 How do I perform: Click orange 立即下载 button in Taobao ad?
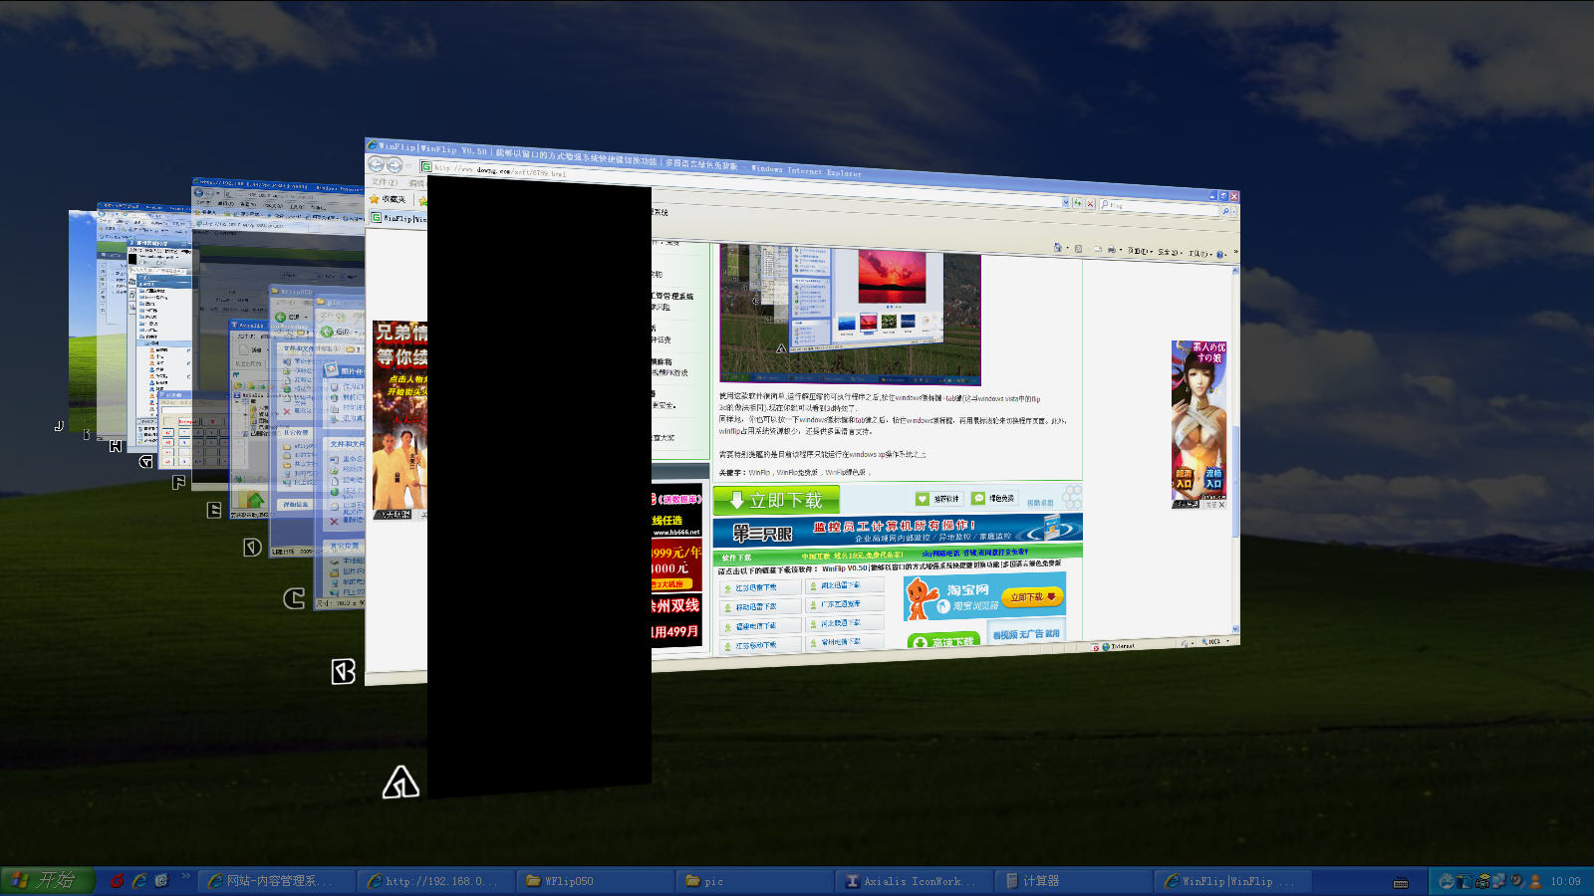[x=1032, y=596]
